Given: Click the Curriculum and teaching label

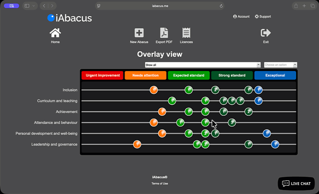Looking at the screenshot, I should click(57, 101).
